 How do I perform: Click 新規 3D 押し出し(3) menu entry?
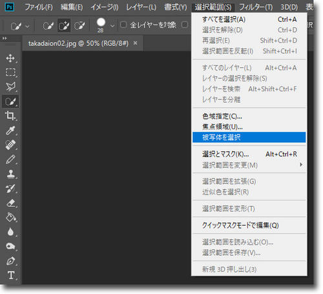click(249, 269)
